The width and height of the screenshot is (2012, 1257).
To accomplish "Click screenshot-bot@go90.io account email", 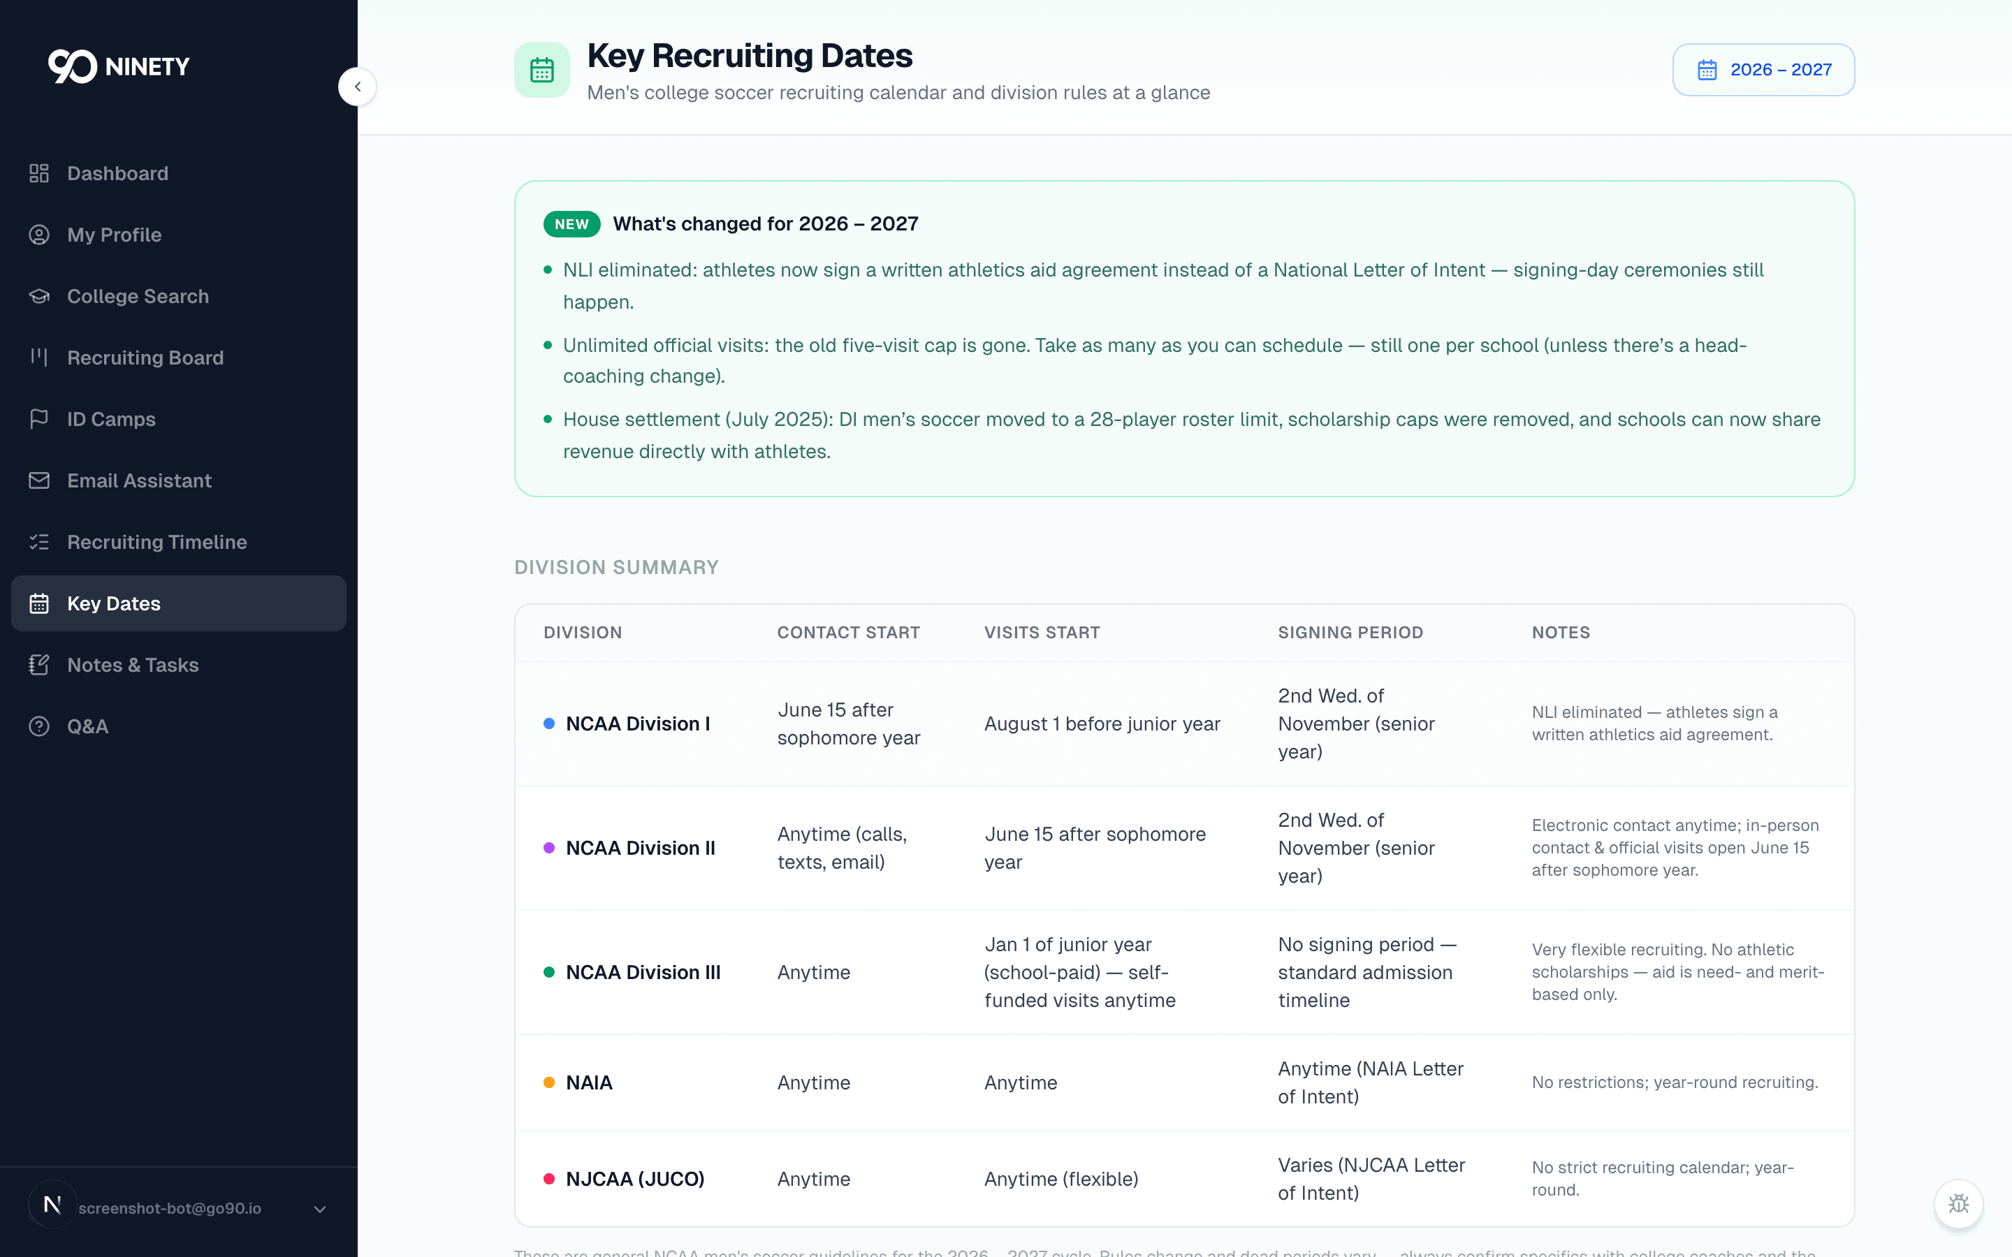I will [x=170, y=1208].
